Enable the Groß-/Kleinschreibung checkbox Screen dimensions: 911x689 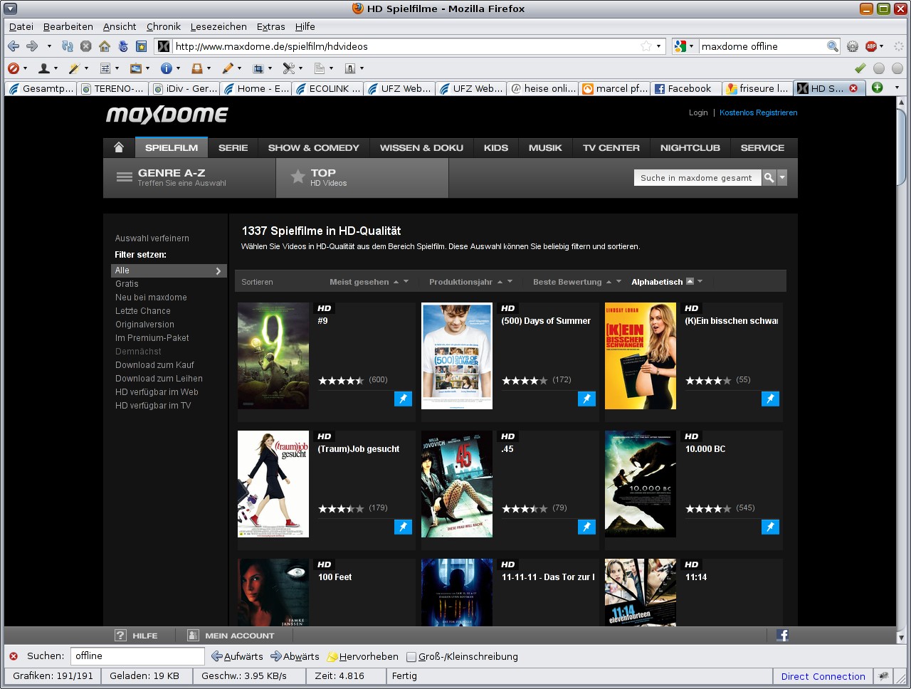411,657
